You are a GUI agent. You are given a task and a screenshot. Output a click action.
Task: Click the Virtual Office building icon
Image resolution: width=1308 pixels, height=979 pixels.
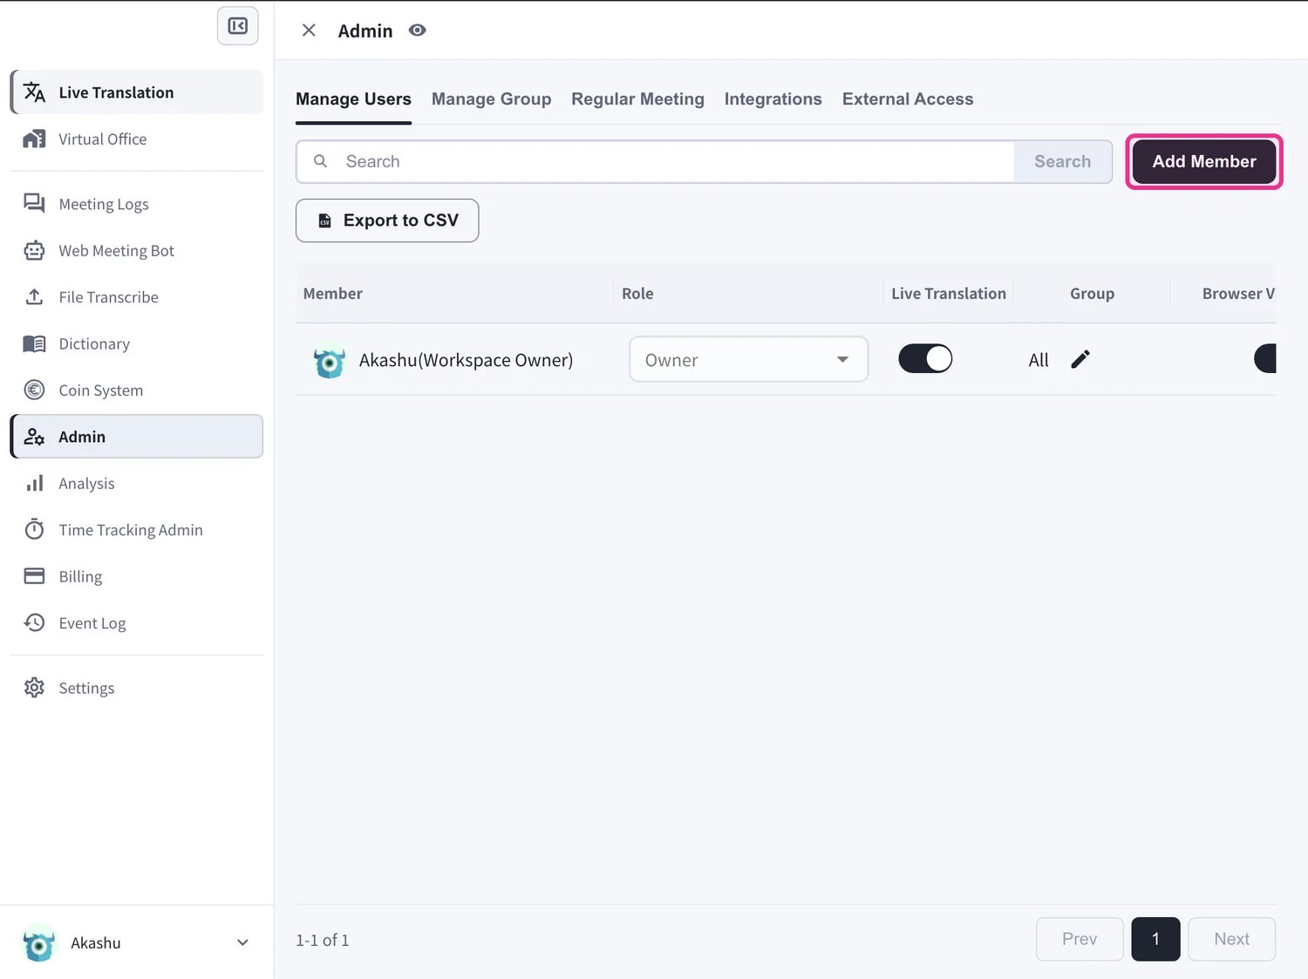point(34,139)
